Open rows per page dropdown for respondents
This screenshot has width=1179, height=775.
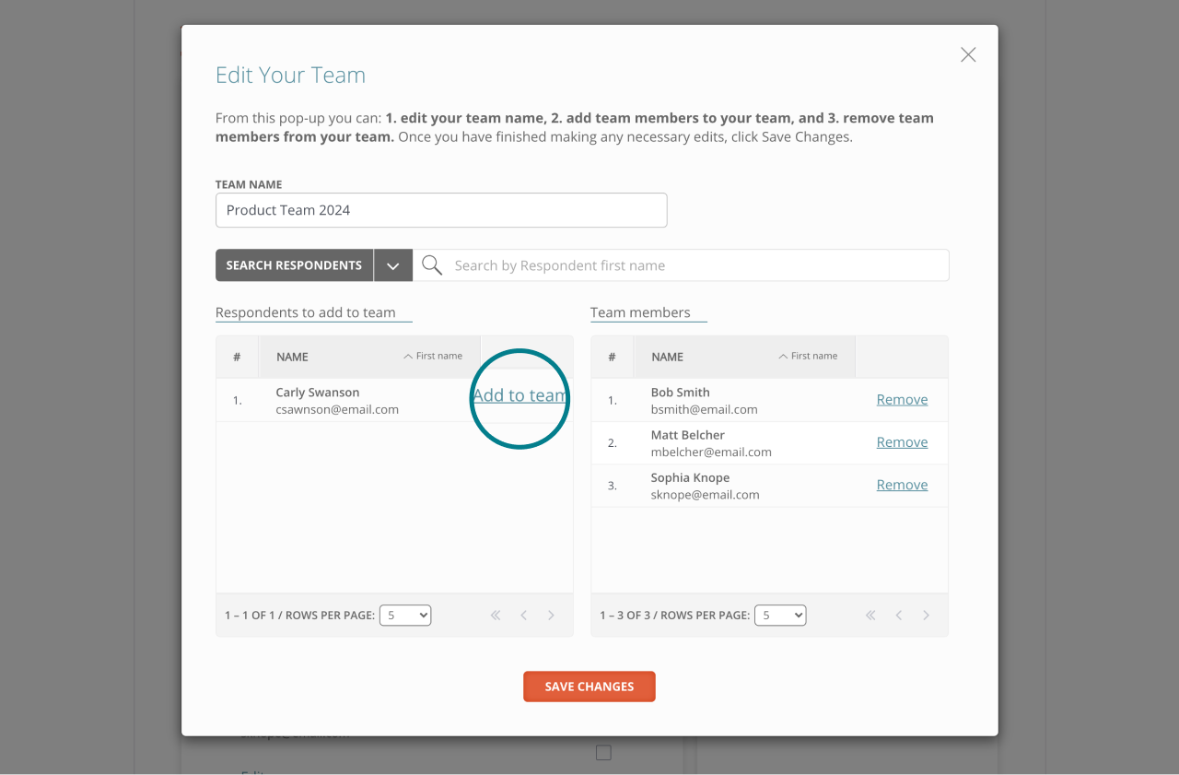point(405,615)
